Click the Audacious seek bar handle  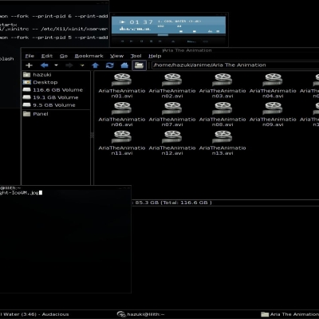pos(163,35)
